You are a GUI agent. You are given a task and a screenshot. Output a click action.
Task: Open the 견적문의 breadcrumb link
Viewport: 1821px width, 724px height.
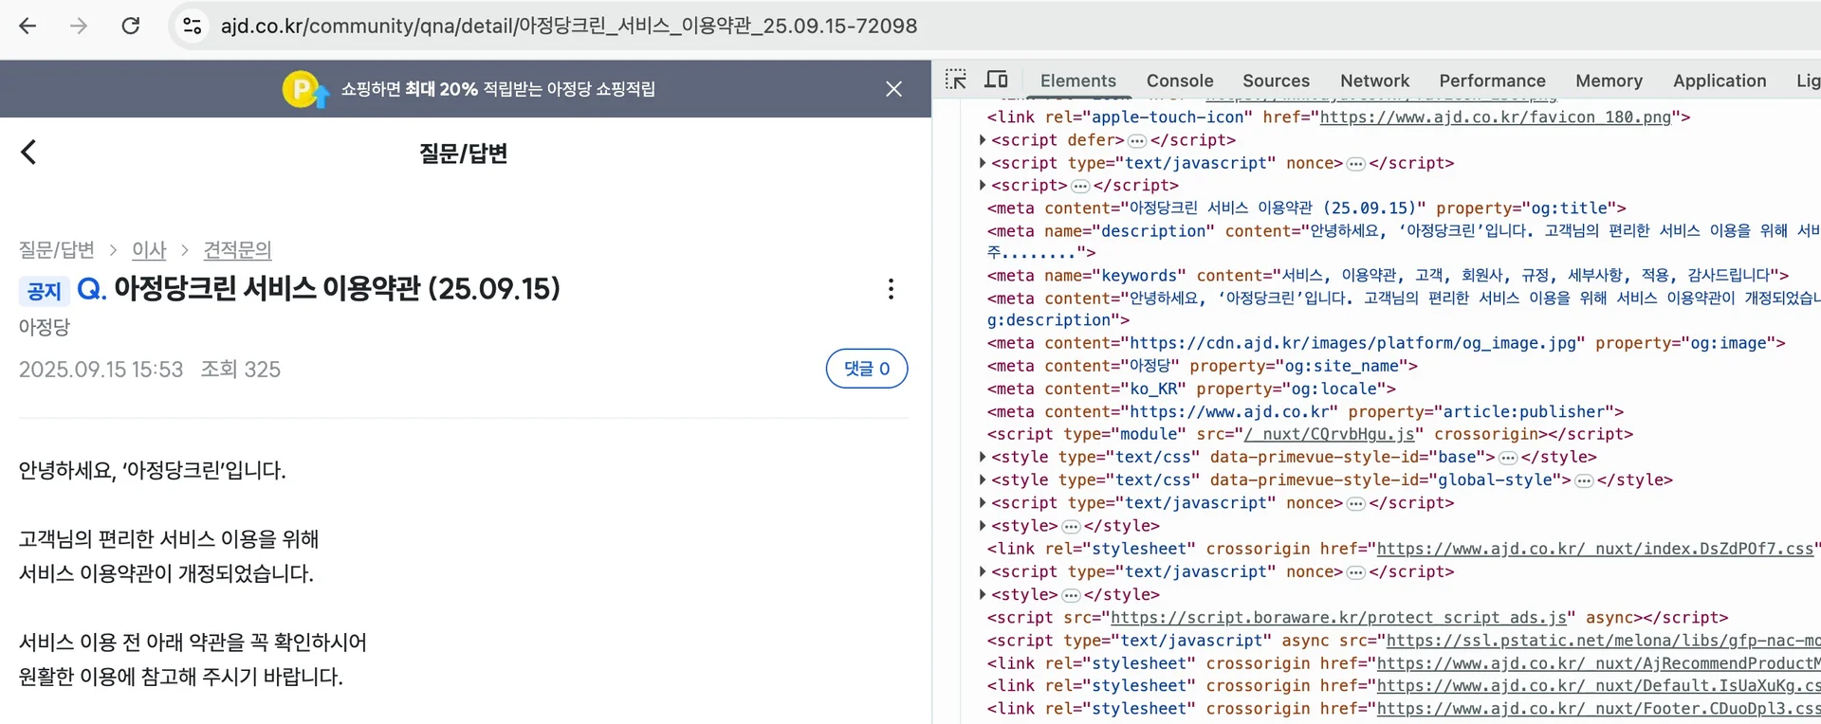click(x=237, y=250)
